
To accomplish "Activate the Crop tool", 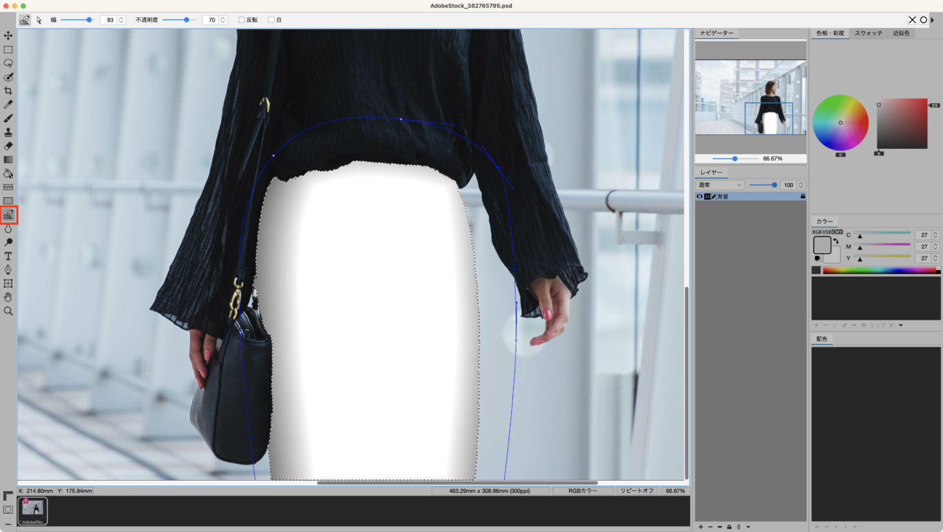I will tap(8, 91).
